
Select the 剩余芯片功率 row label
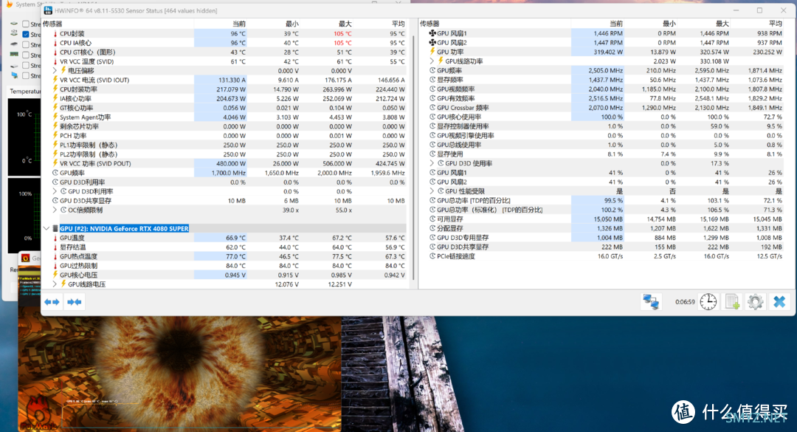(x=79, y=126)
